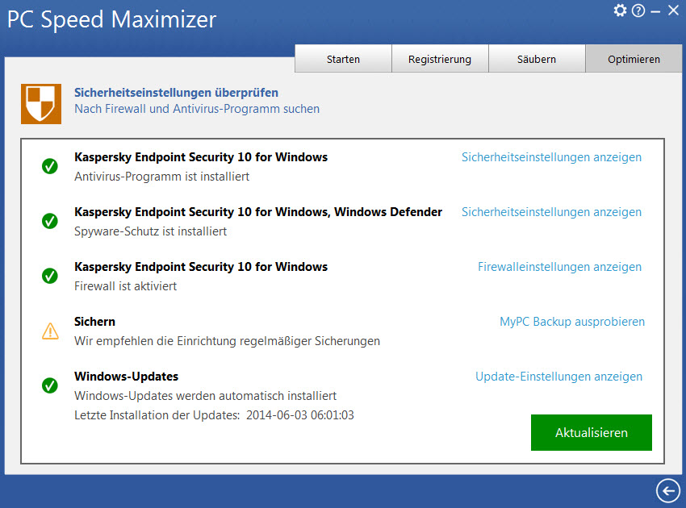686x508 pixels.
Task: Click 'Windows-Updates werden automatisch installiert' text
Action: (205, 396)
